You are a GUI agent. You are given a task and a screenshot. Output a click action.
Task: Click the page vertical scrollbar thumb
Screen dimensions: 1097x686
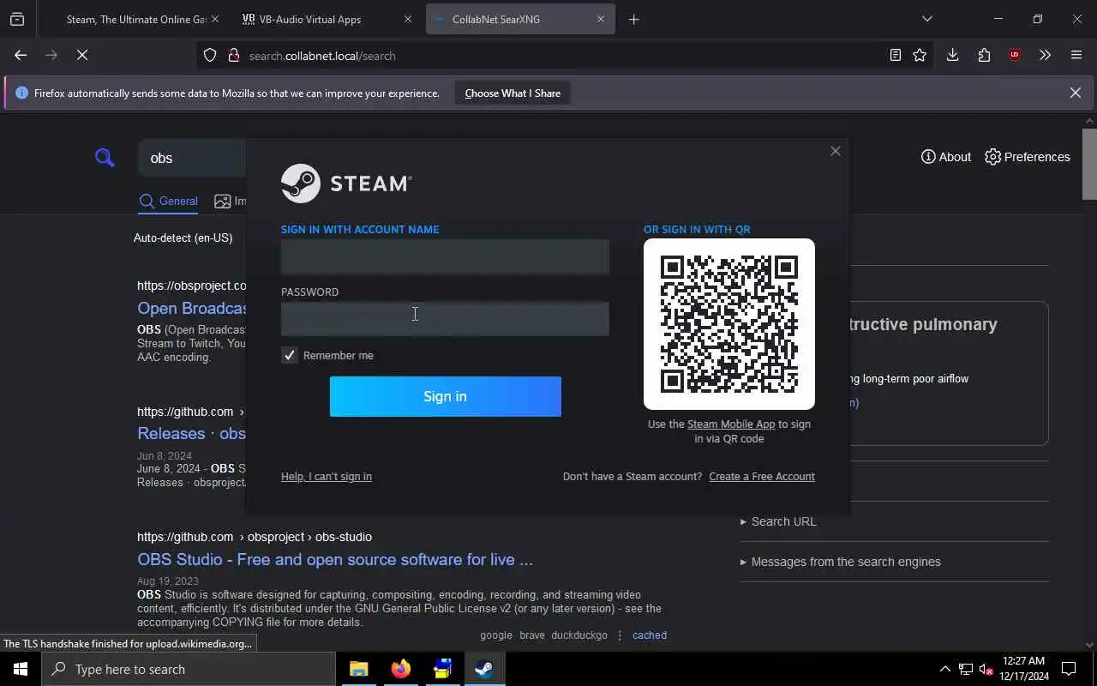tap(1089, 164)
